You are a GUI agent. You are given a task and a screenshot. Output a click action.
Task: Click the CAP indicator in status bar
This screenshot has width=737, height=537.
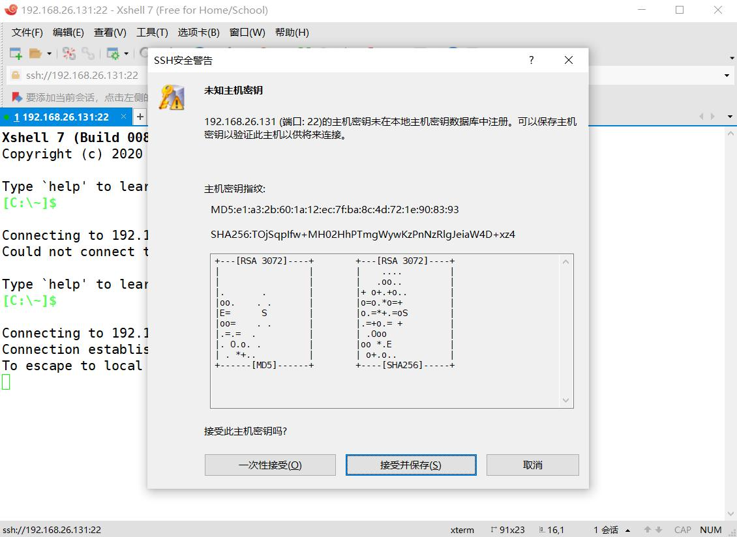(682, 530)
